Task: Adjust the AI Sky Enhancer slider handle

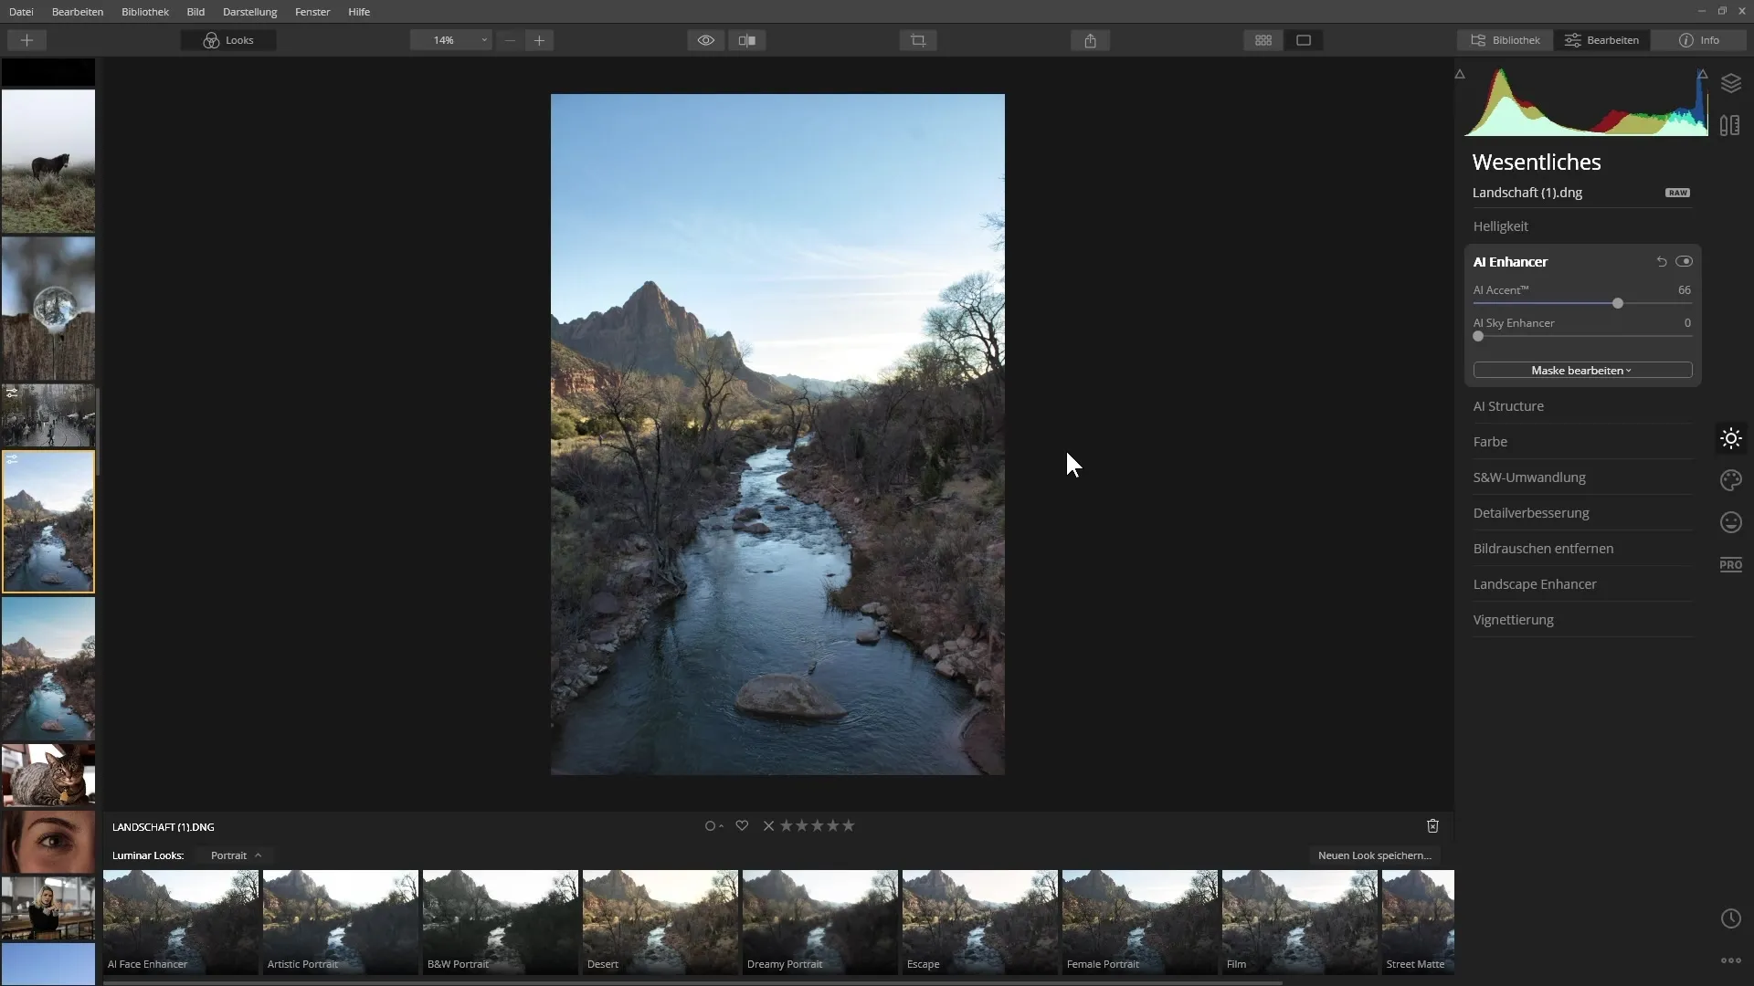Action: (x=1478, y=336)
